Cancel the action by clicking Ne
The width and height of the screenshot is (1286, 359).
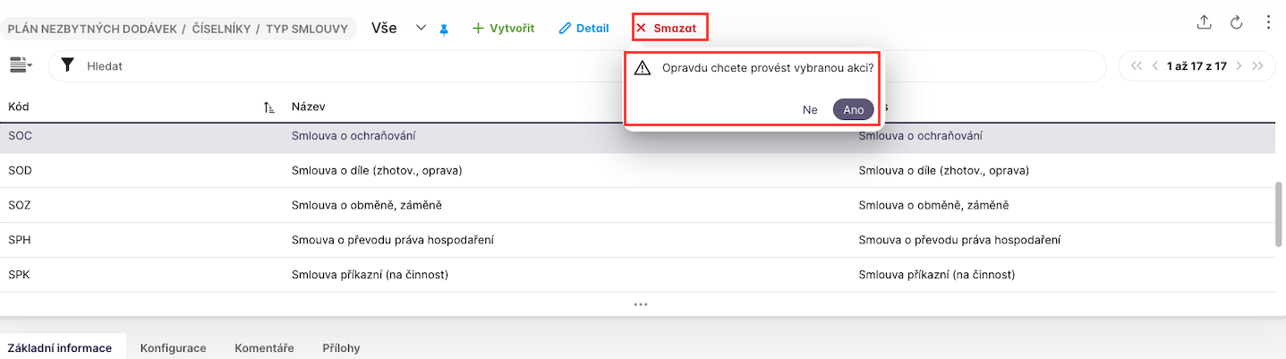[x=810, y=109]
